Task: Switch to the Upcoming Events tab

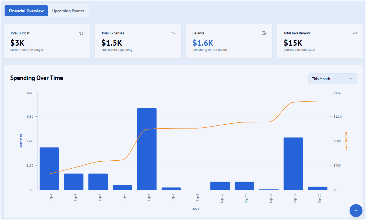Action: pos(68,11)
